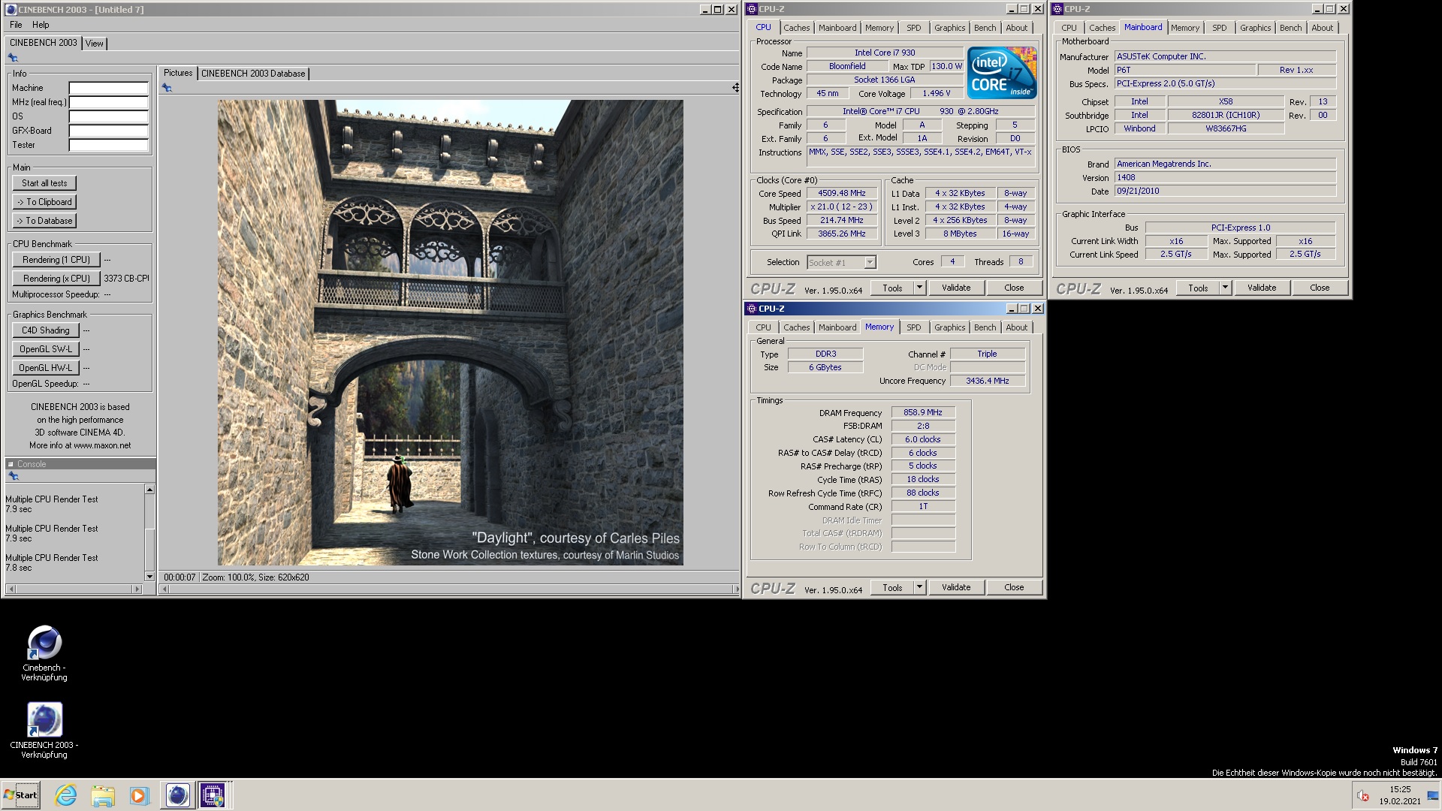Click the pin icon below CINEBENCH 2003 tab

point(13,58)
